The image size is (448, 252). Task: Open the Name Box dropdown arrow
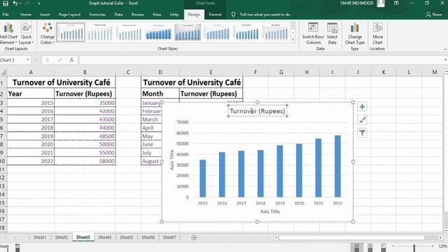28,59
